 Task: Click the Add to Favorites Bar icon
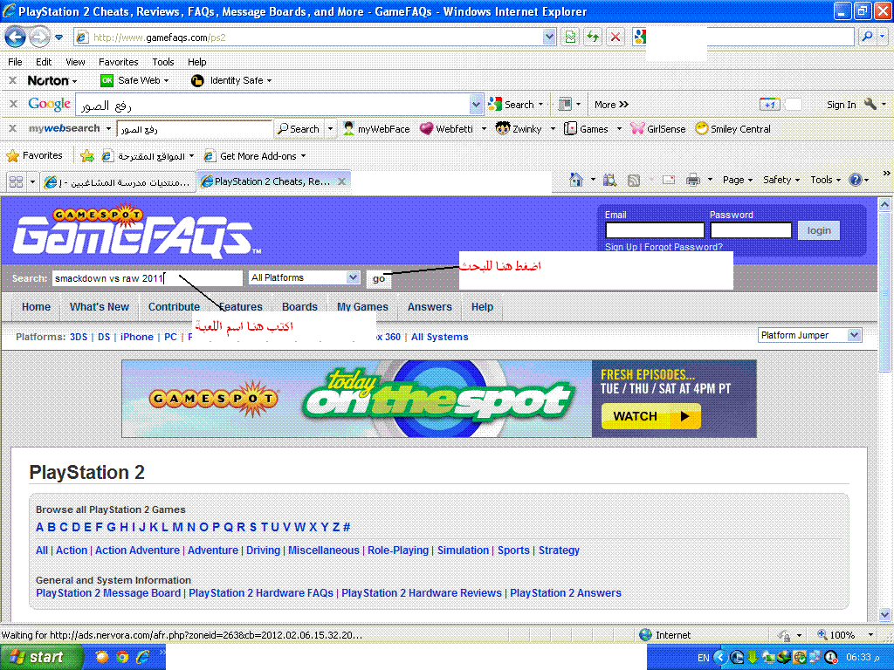point(87,155)
